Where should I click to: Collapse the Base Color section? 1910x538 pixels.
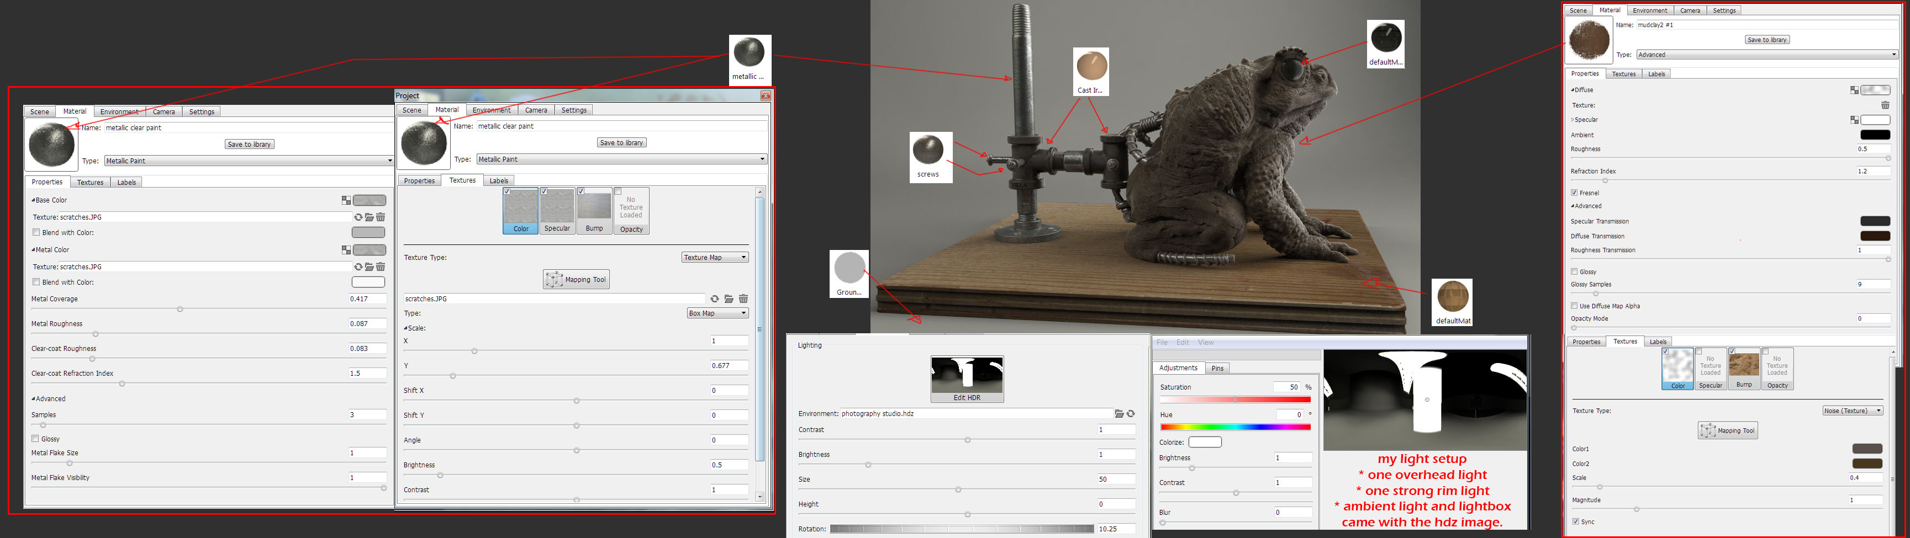coord(33,200)
